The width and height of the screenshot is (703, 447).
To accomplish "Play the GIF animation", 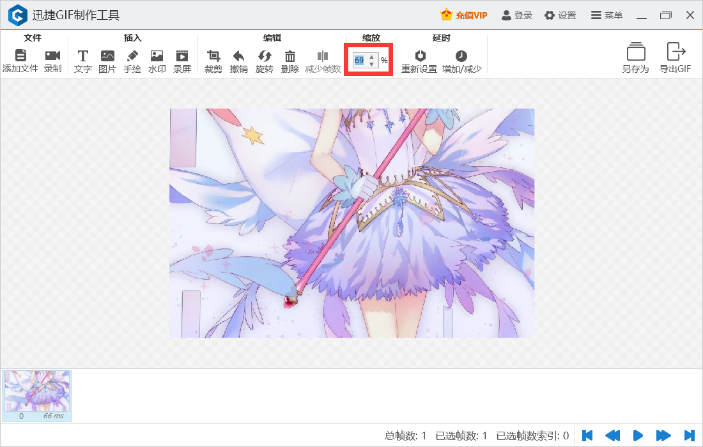I will click(x=638, y=436).
